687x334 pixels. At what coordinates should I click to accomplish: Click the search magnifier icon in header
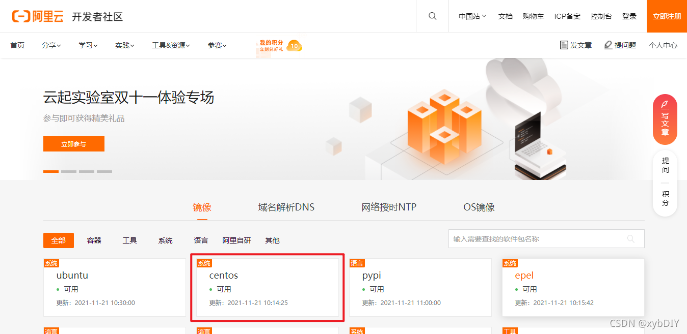pos(432,16)
